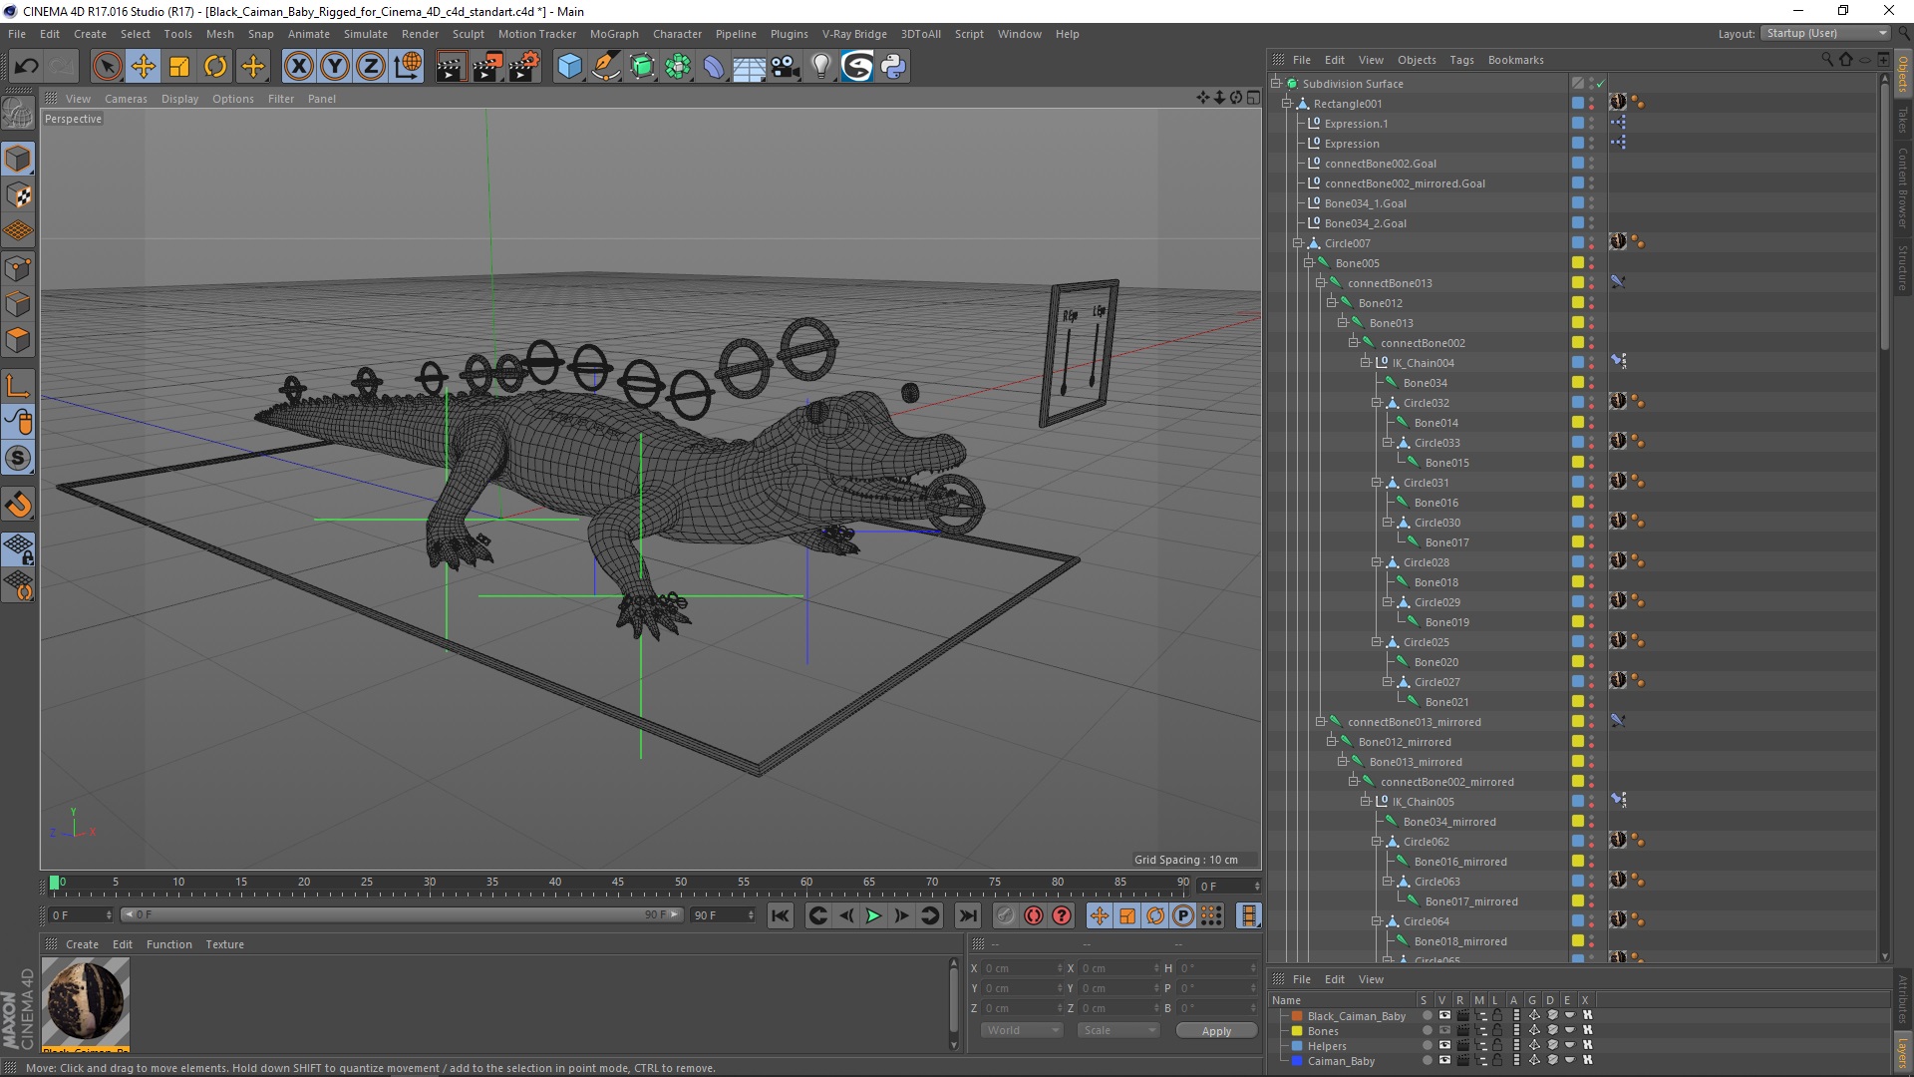Open viewport Cameras menu
The height and width of the screenshot is (1077, 1914).
coord(126,99)
